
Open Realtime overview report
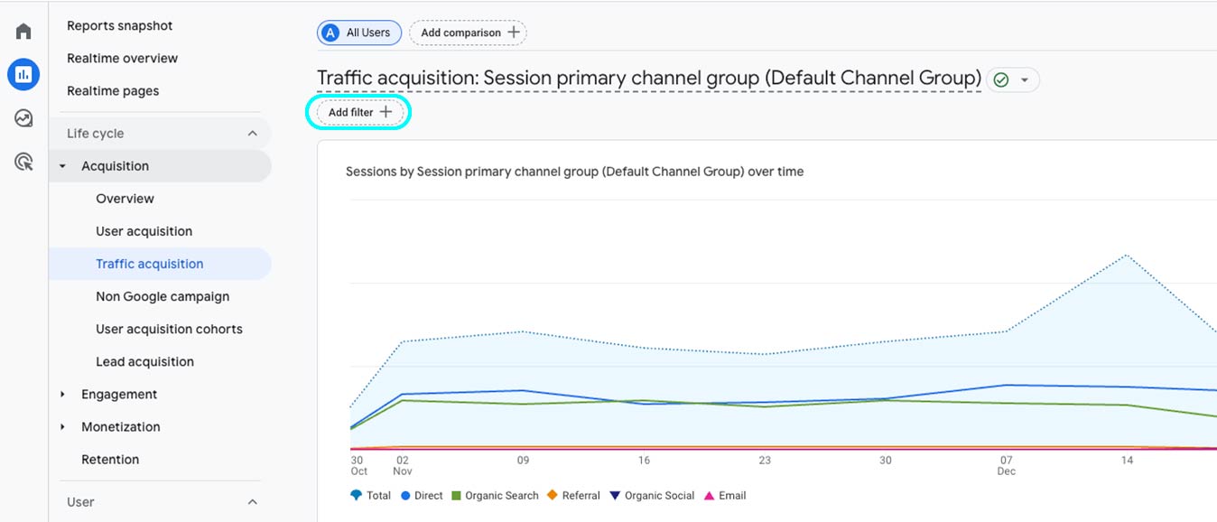point(122,59)
